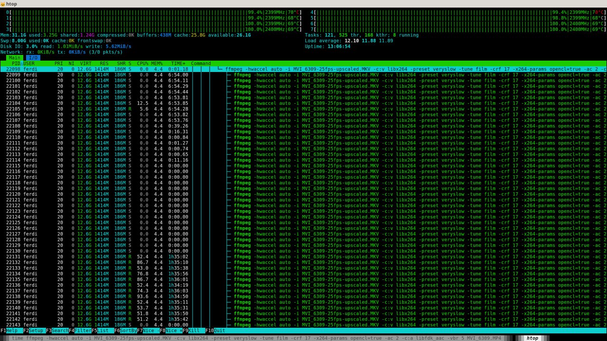The width and height of the screenshot is (607, 341).
Task: Select process row with PID 22141
Action: pyautogui.click(x=303, y=314)
